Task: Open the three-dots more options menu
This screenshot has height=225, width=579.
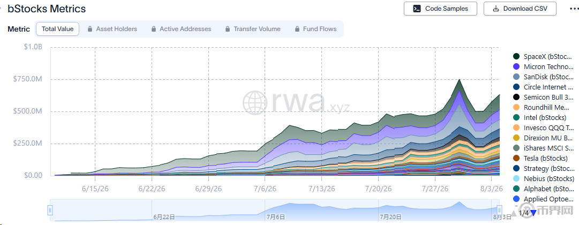Action: pos(574,9)
